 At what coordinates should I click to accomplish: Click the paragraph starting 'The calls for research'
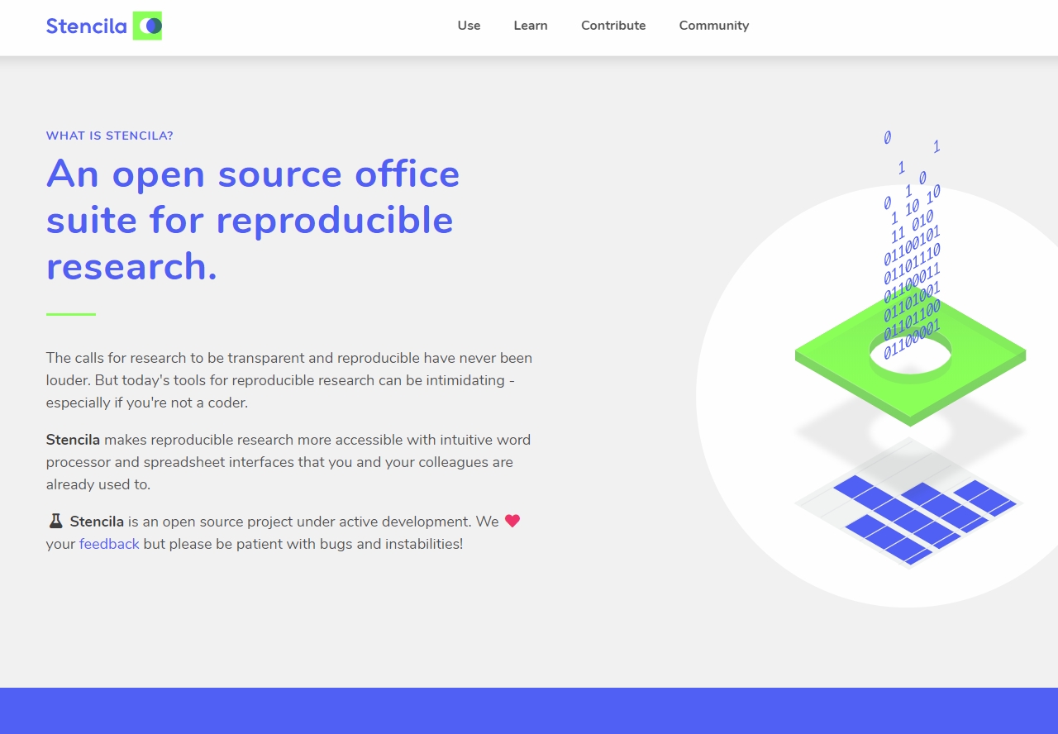pyautogui.click(x=289, y=380)
